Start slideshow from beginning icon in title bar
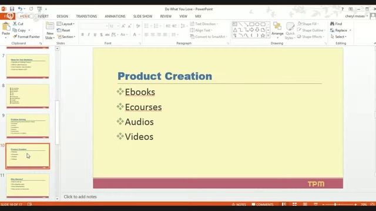376x211 pixels. (x=39, y=9)
